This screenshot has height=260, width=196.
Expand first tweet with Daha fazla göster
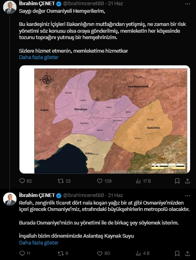(x=39, y=57)
